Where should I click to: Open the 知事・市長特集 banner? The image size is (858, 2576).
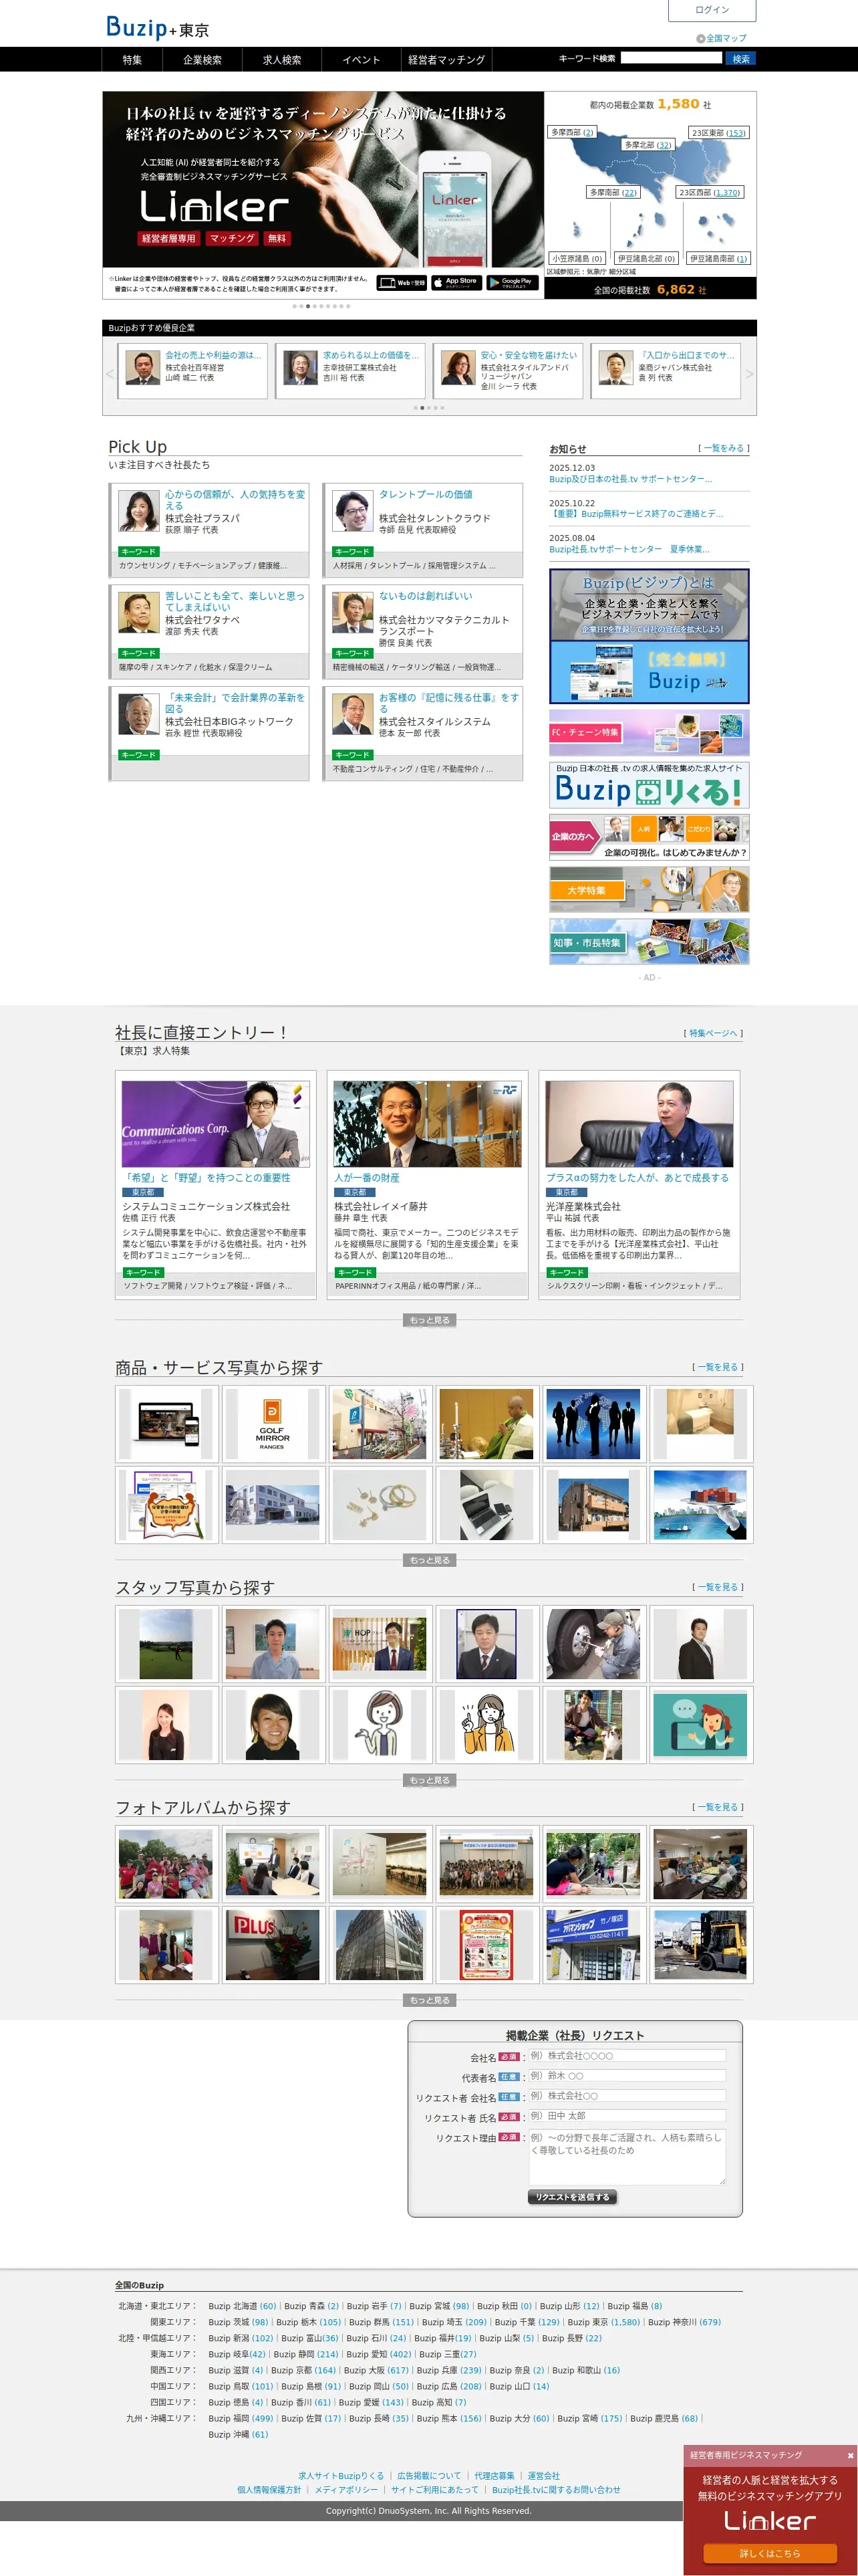tap(650, 941)
